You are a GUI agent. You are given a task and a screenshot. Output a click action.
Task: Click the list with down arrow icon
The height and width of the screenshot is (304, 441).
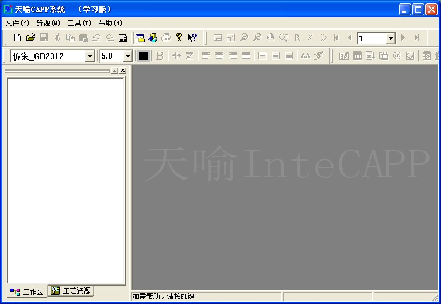click(370, 56)
